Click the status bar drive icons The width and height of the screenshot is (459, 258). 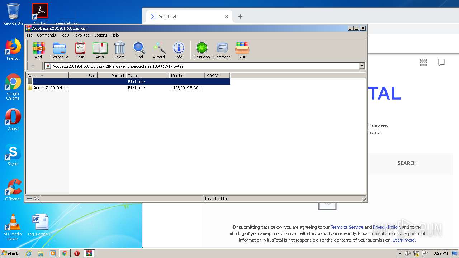[x=33, y=199]
